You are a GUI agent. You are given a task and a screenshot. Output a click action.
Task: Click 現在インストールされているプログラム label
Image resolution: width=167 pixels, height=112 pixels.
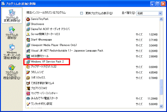tap(46, 13)
